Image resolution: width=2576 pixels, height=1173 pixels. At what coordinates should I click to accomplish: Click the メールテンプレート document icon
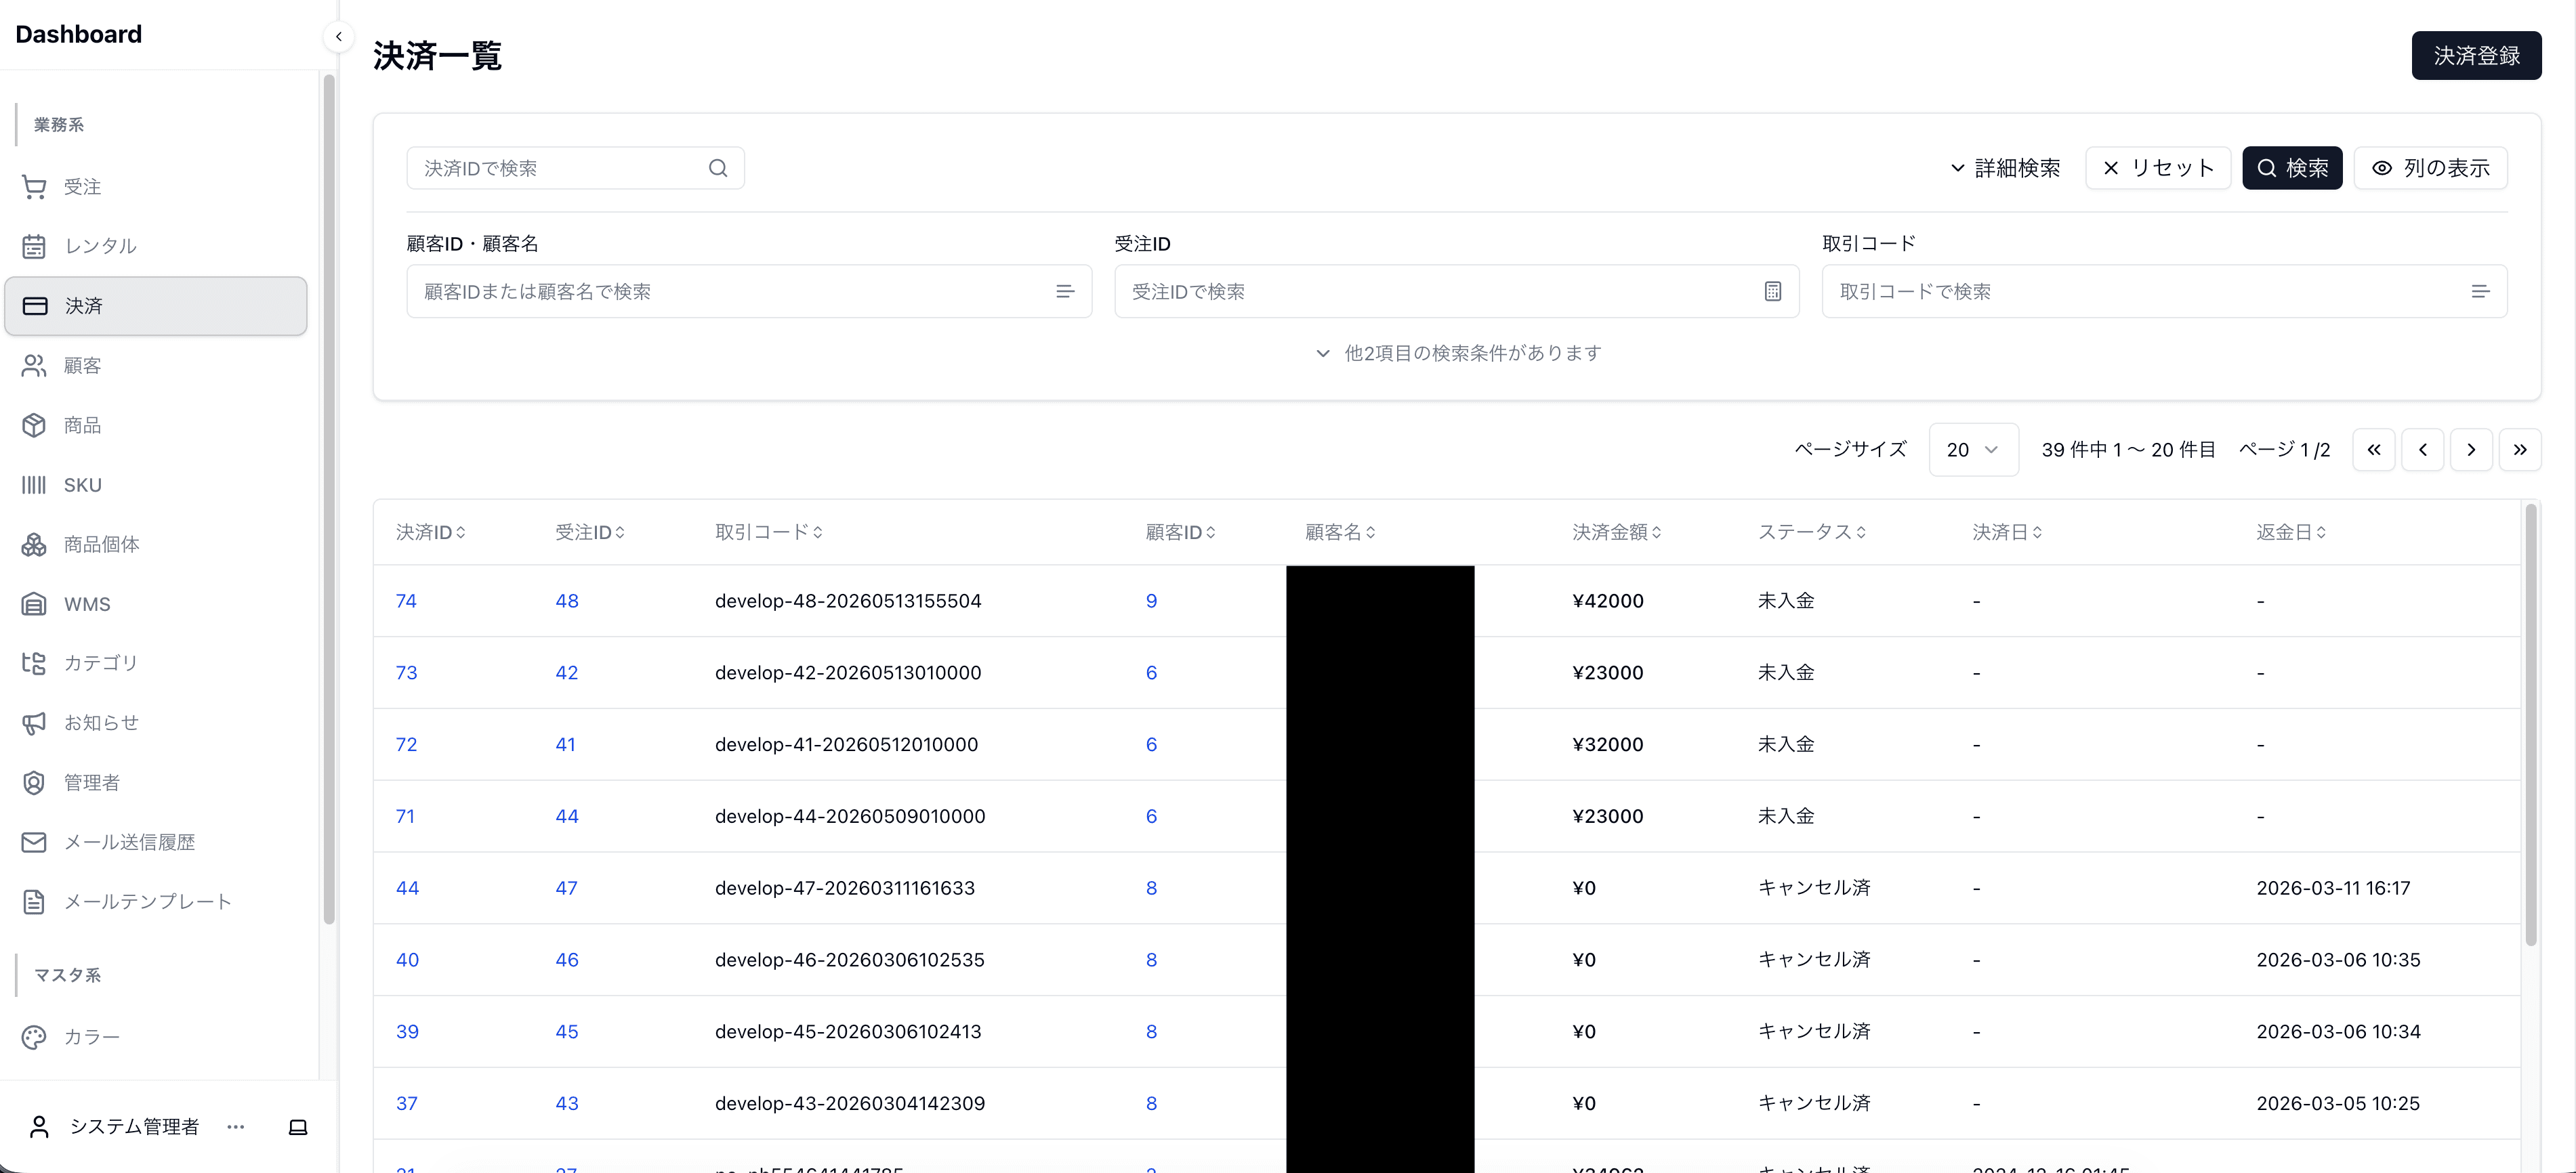(34, 902)
